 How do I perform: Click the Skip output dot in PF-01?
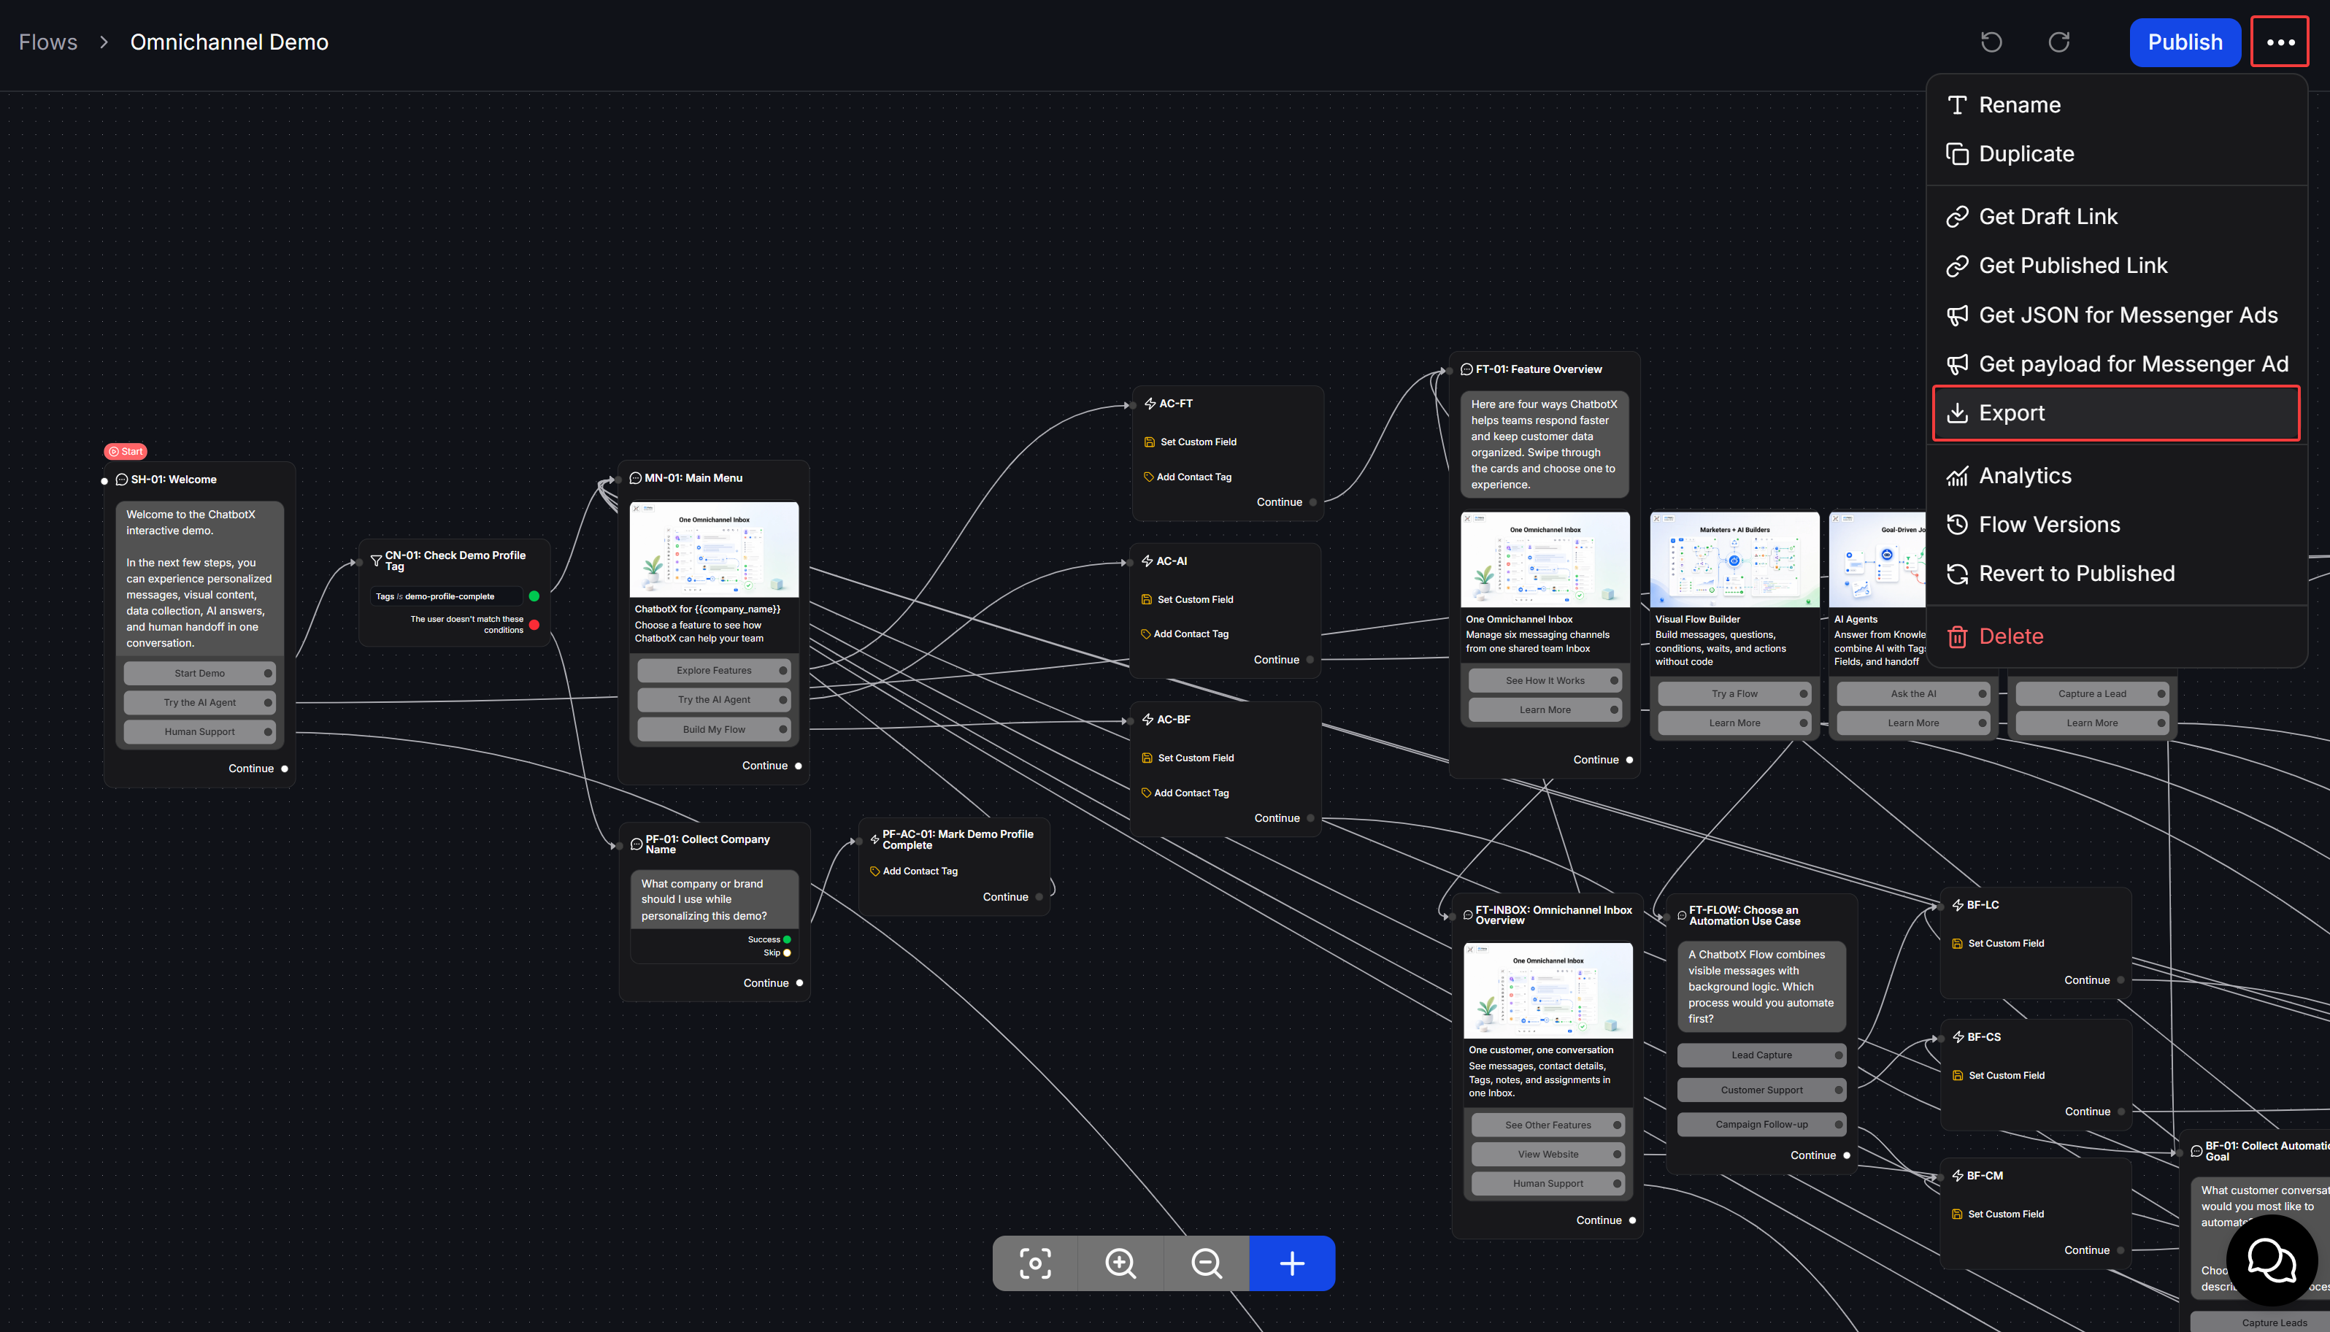(787, 953)
